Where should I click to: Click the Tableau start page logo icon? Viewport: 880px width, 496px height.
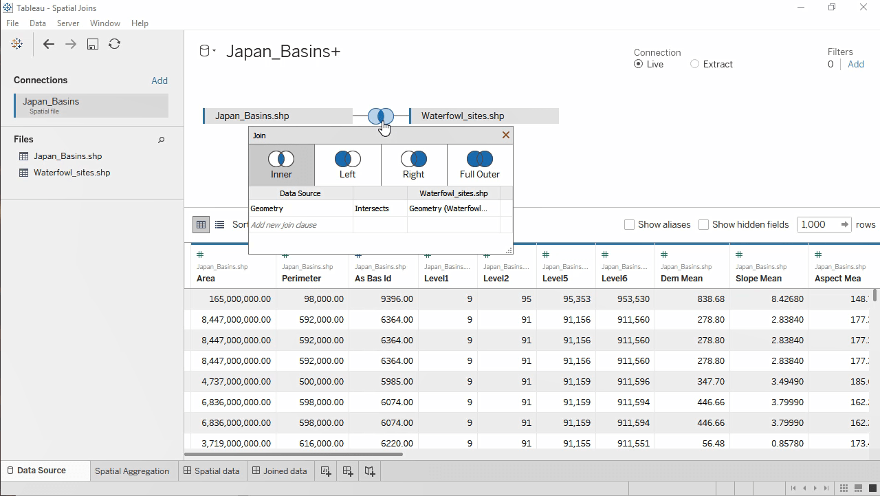pyautogui.click(x=17, y=44)
